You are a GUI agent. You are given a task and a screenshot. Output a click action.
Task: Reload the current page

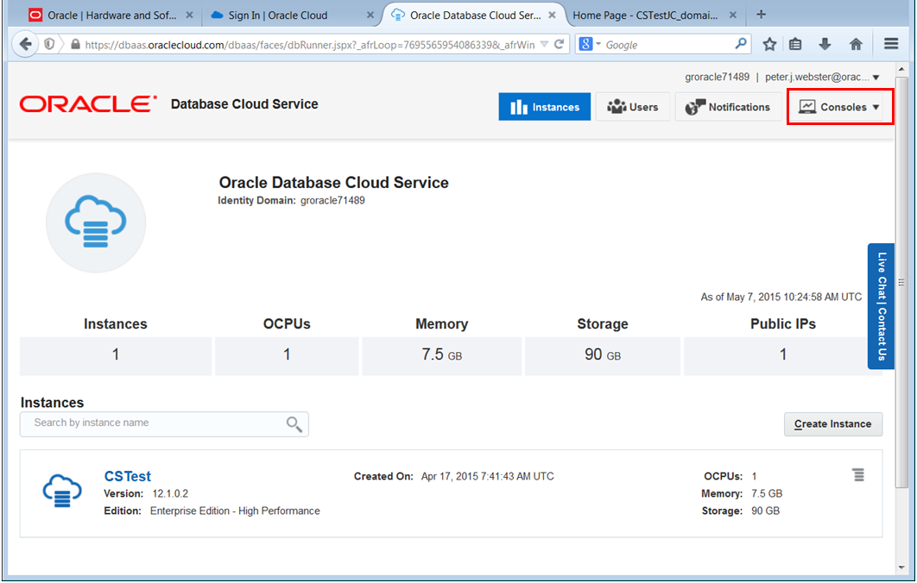[557, 43]
